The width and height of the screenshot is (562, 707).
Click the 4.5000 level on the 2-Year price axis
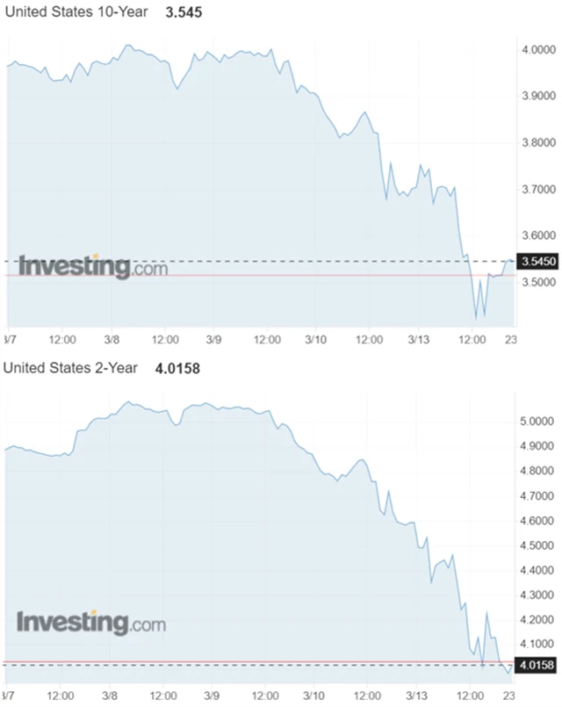coord(538,545)
